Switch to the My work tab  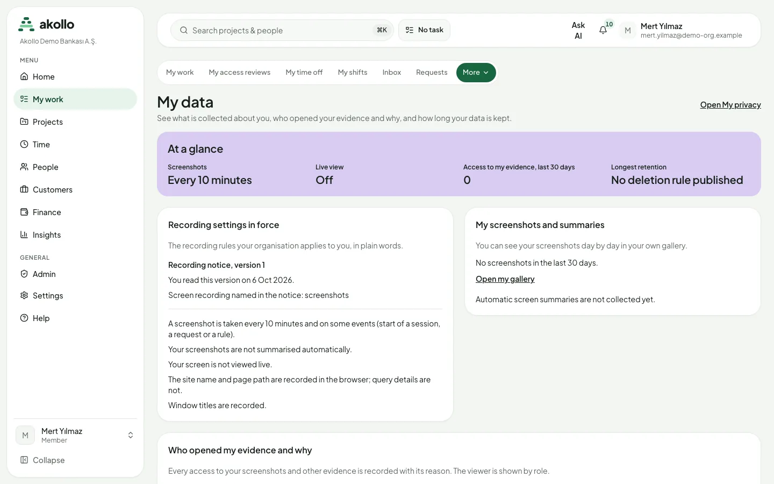[180, 73]
